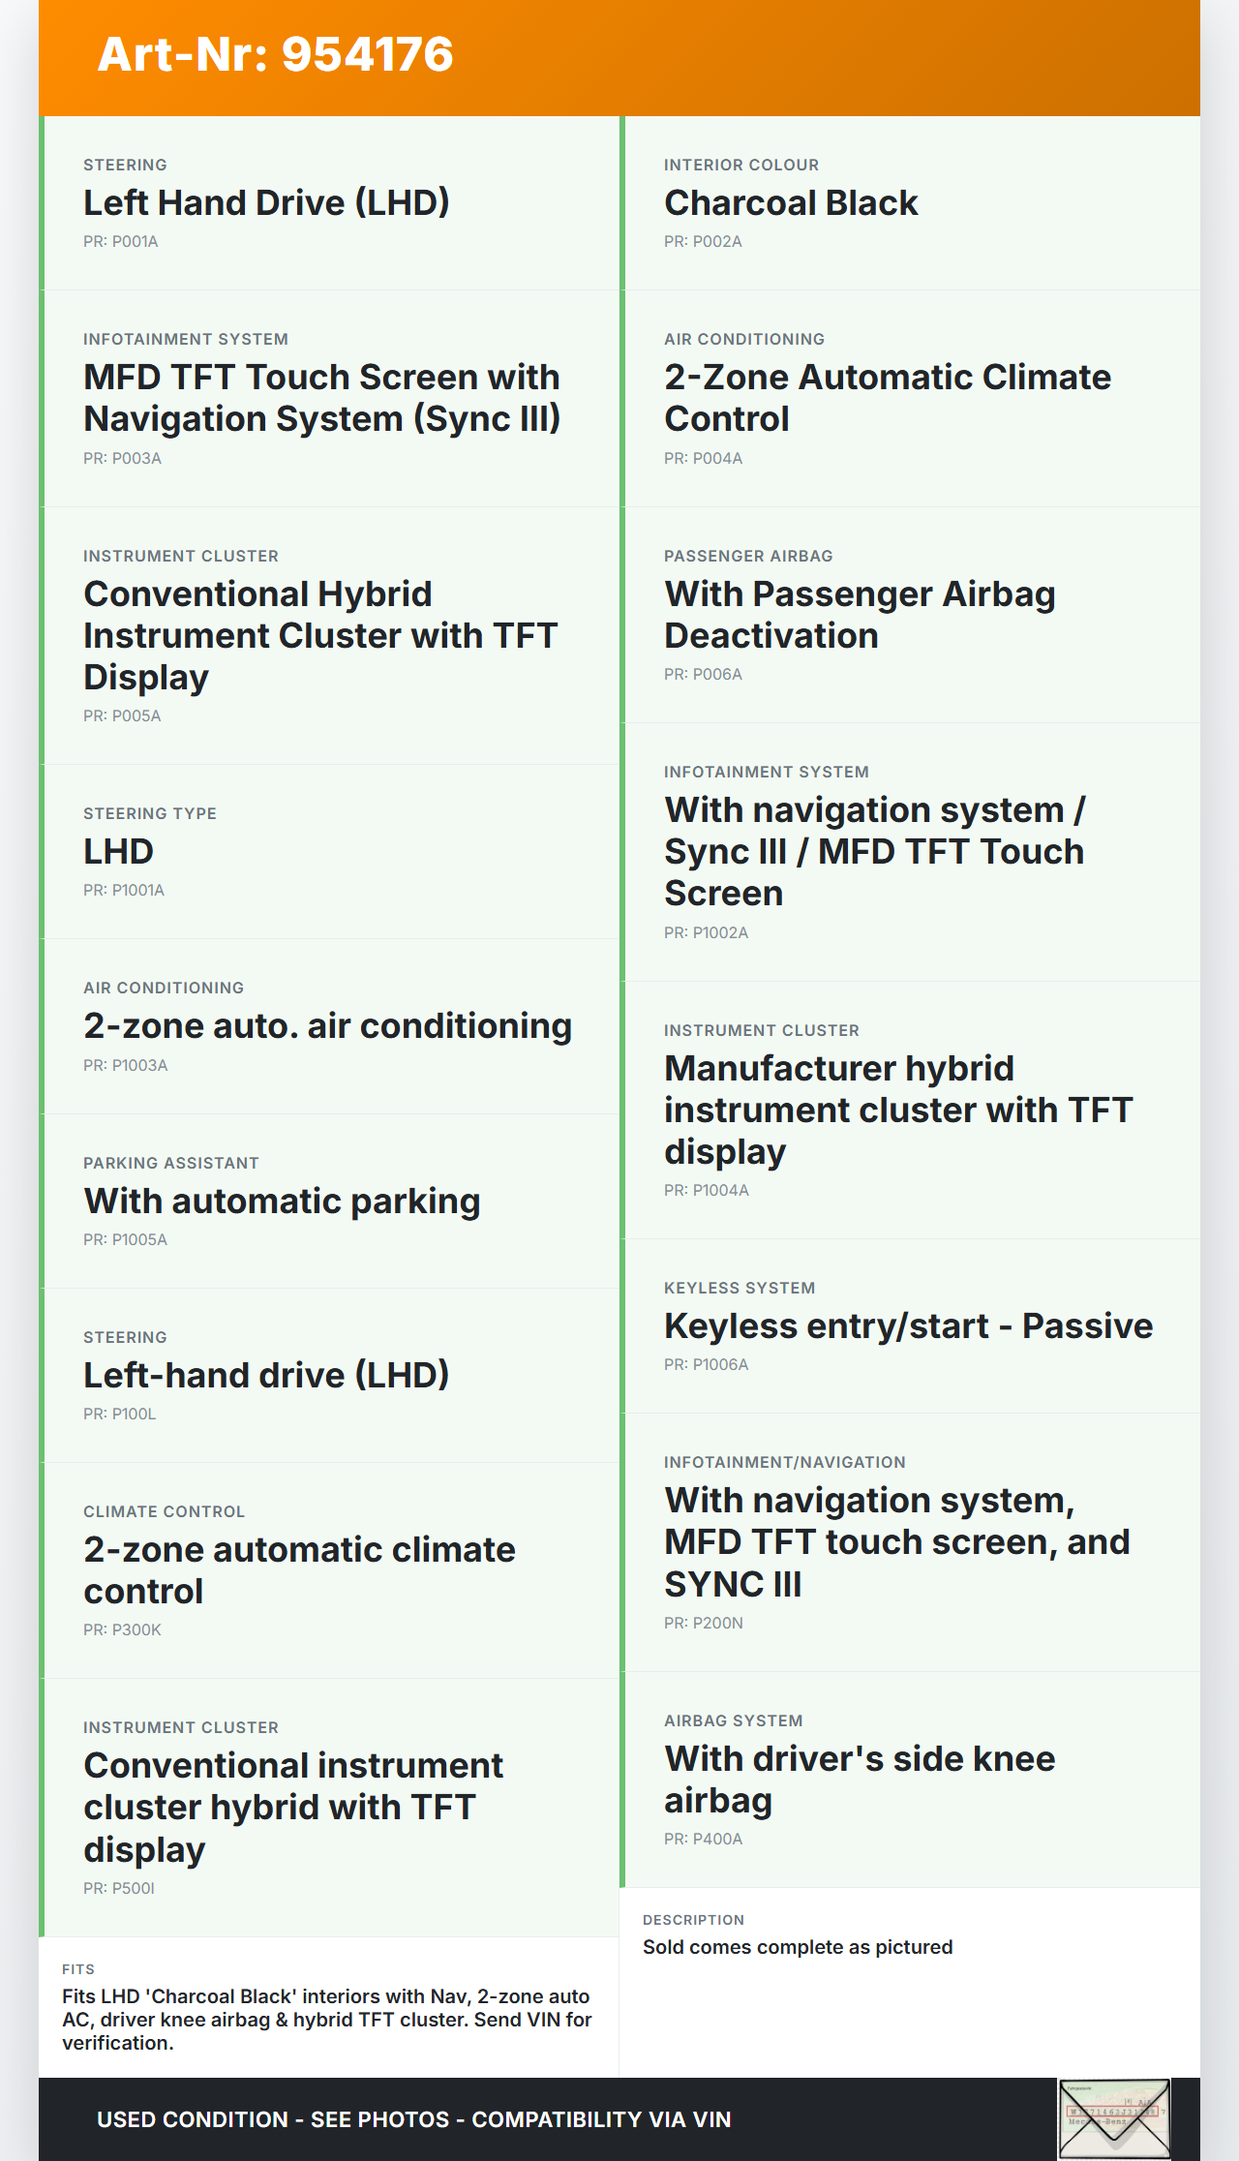This screenshot has width=1239, height=2161.
Task: Click the envelope VIN image icon
Action: coord(1114,2117)
